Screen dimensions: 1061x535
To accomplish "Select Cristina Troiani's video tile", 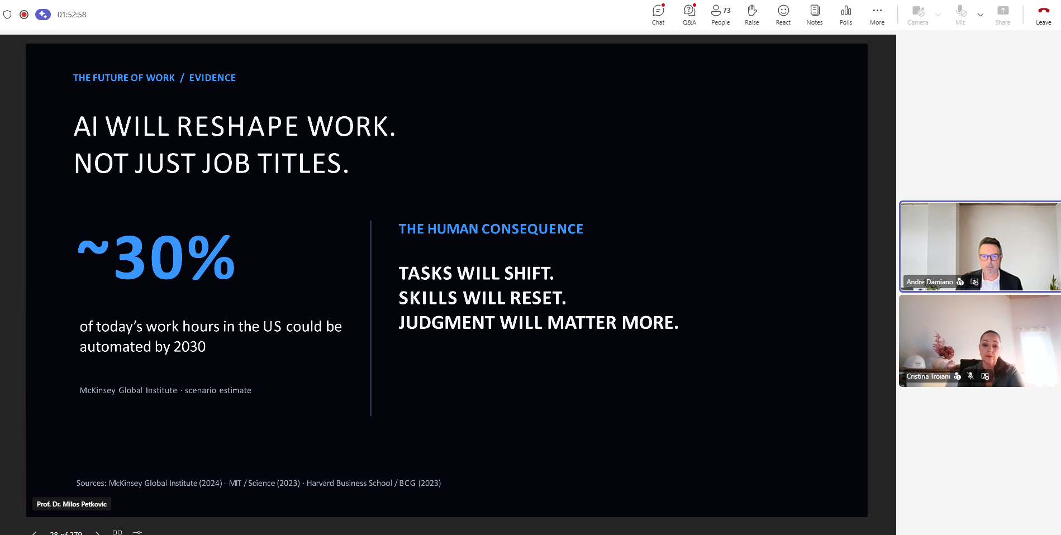I will 980,341.
